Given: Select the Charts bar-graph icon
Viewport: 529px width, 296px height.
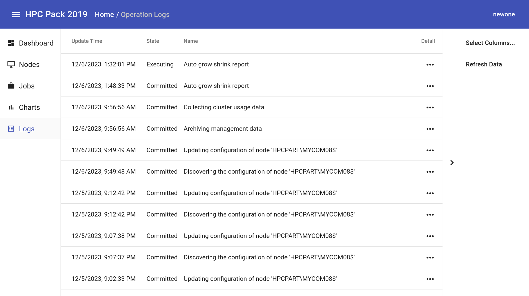Looking at the screenshot, I should (11, 107).
